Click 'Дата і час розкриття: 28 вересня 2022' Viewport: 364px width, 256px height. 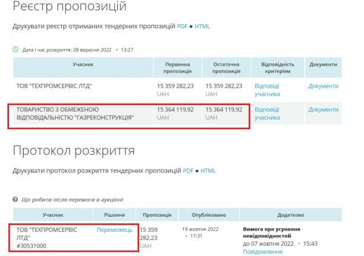pyautogui.click(x=67, y=50)
